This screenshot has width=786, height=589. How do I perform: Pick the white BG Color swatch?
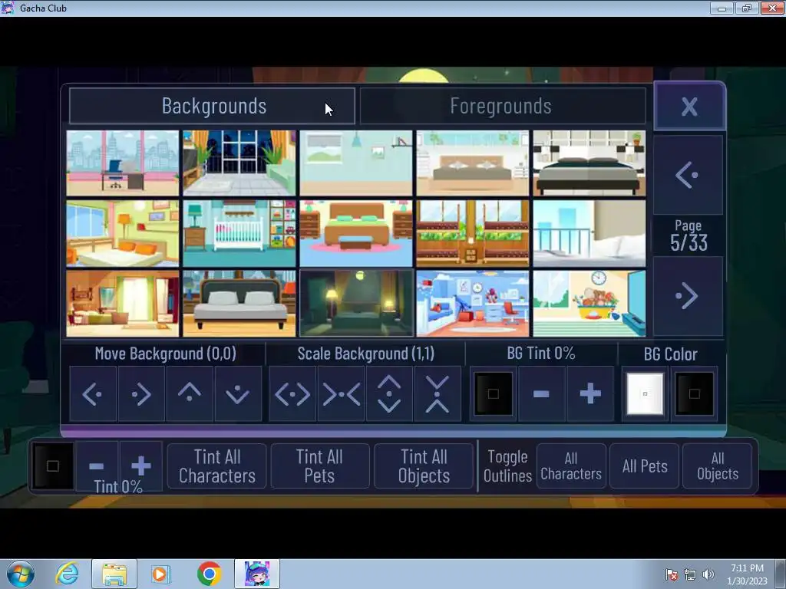coord(645,394)
